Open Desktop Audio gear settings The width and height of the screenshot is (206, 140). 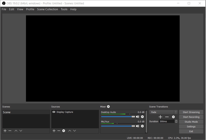[142, 117]
